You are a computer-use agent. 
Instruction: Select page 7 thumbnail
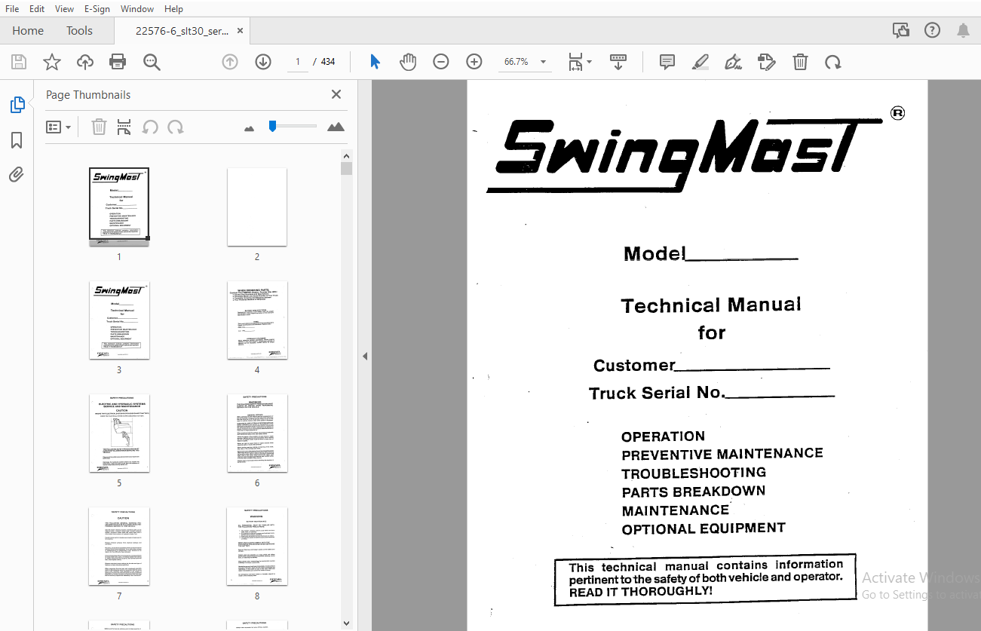click(119, 547)
